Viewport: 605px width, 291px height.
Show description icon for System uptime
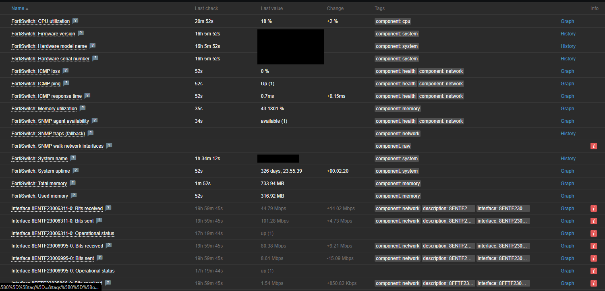(75, 171)
